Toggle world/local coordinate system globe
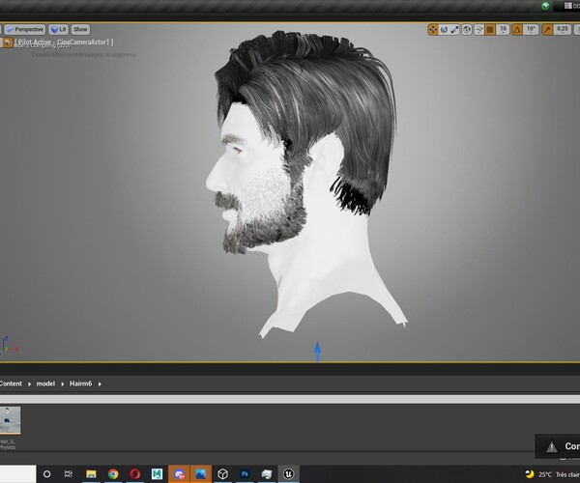 click(x=467, y=30)
